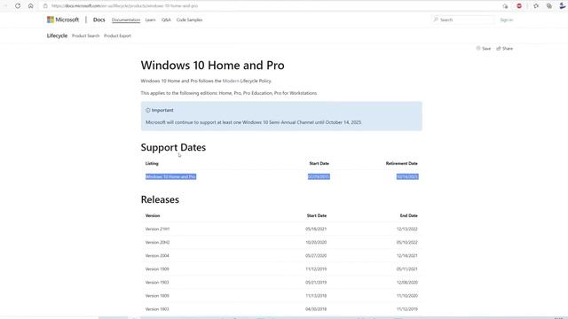Click the Version 1903 row label
The height and width of the screenshot is (319, 568).
tap(157, 283)
